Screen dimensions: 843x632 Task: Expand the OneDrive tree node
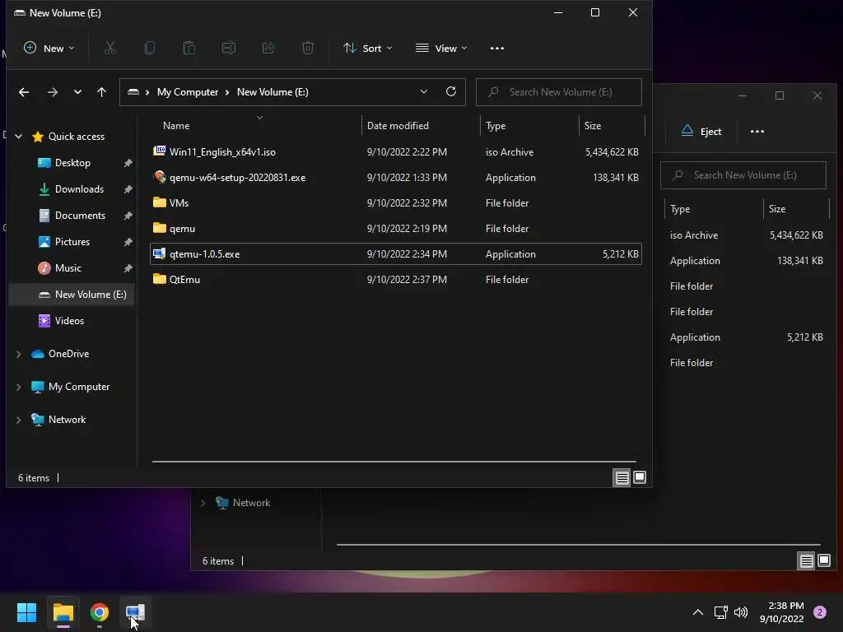pyautogui.click(x=19, y=354)
